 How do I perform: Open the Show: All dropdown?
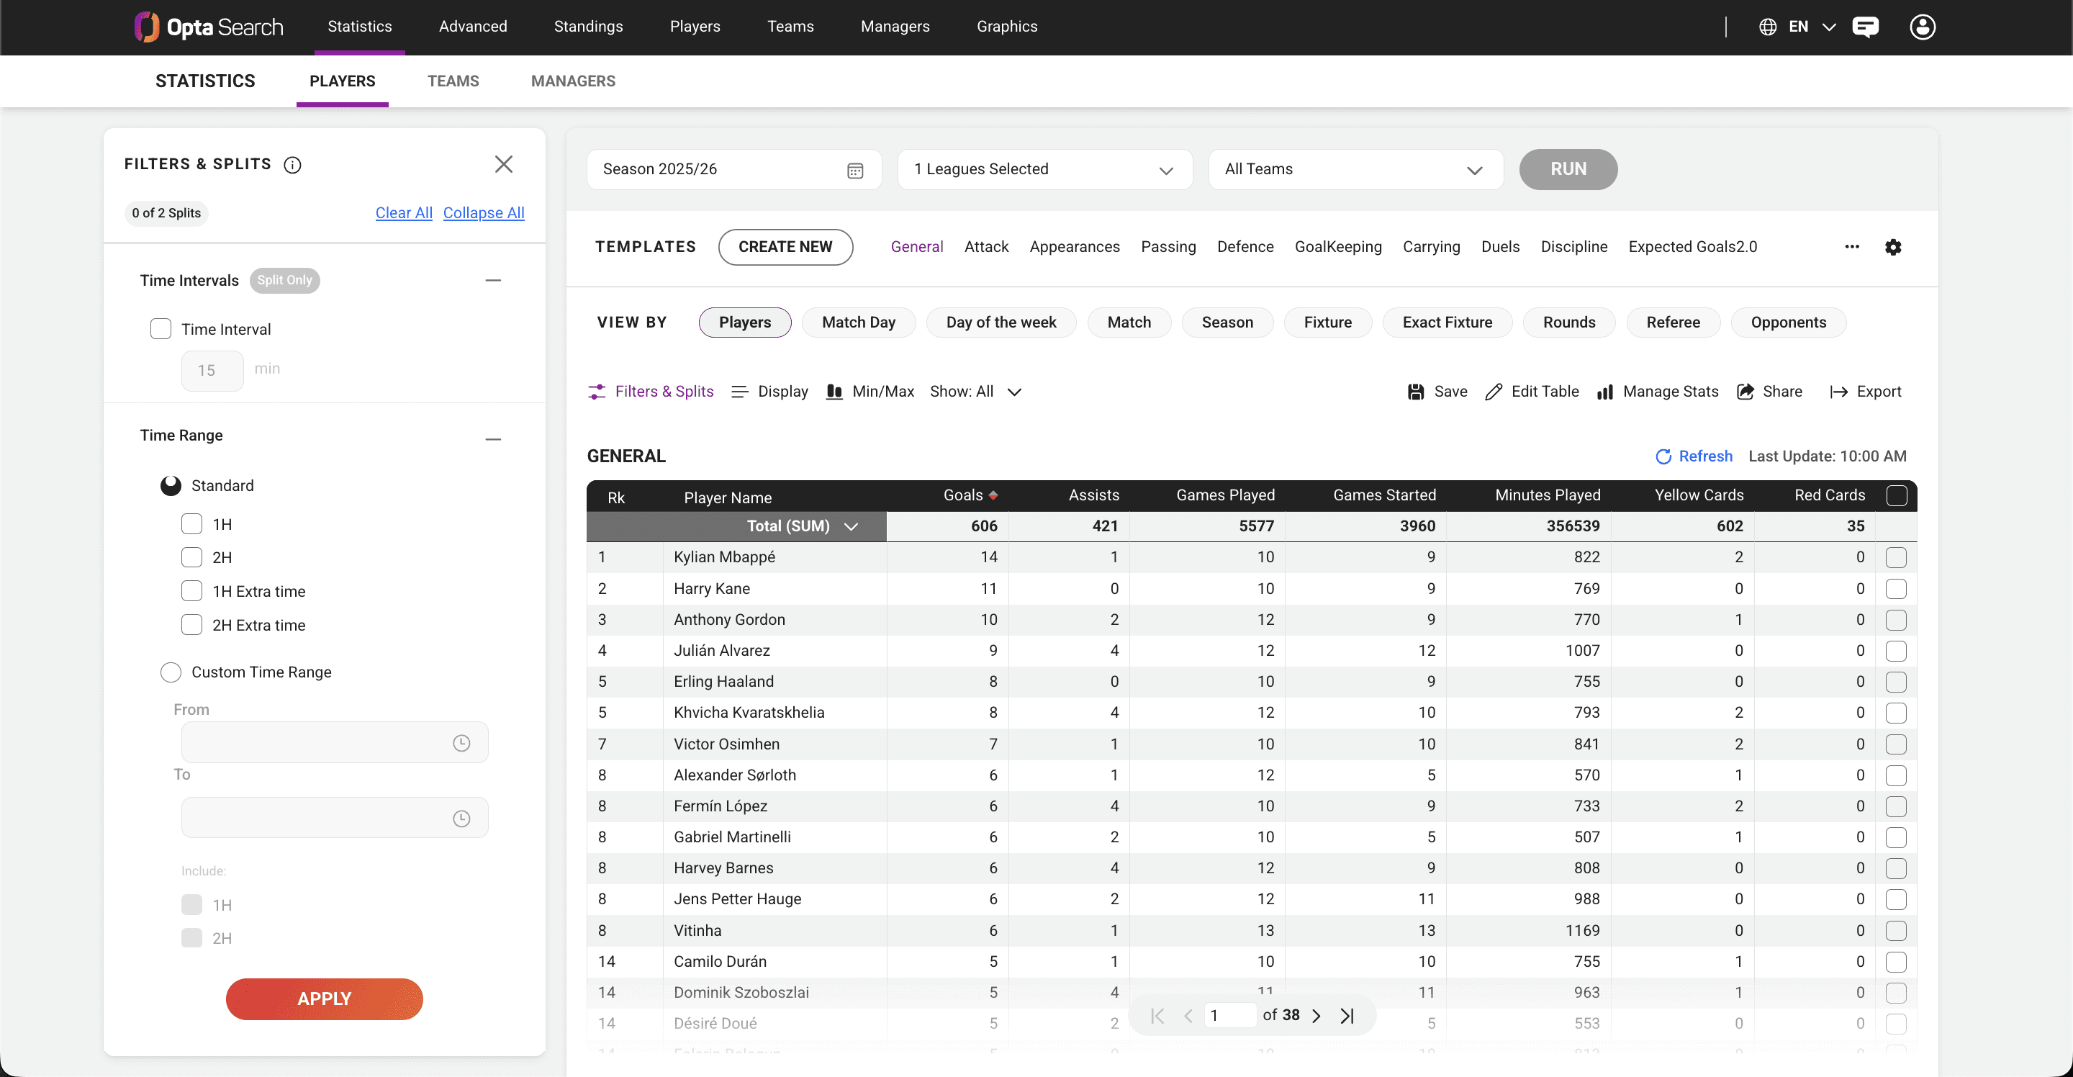coord(975,392)
